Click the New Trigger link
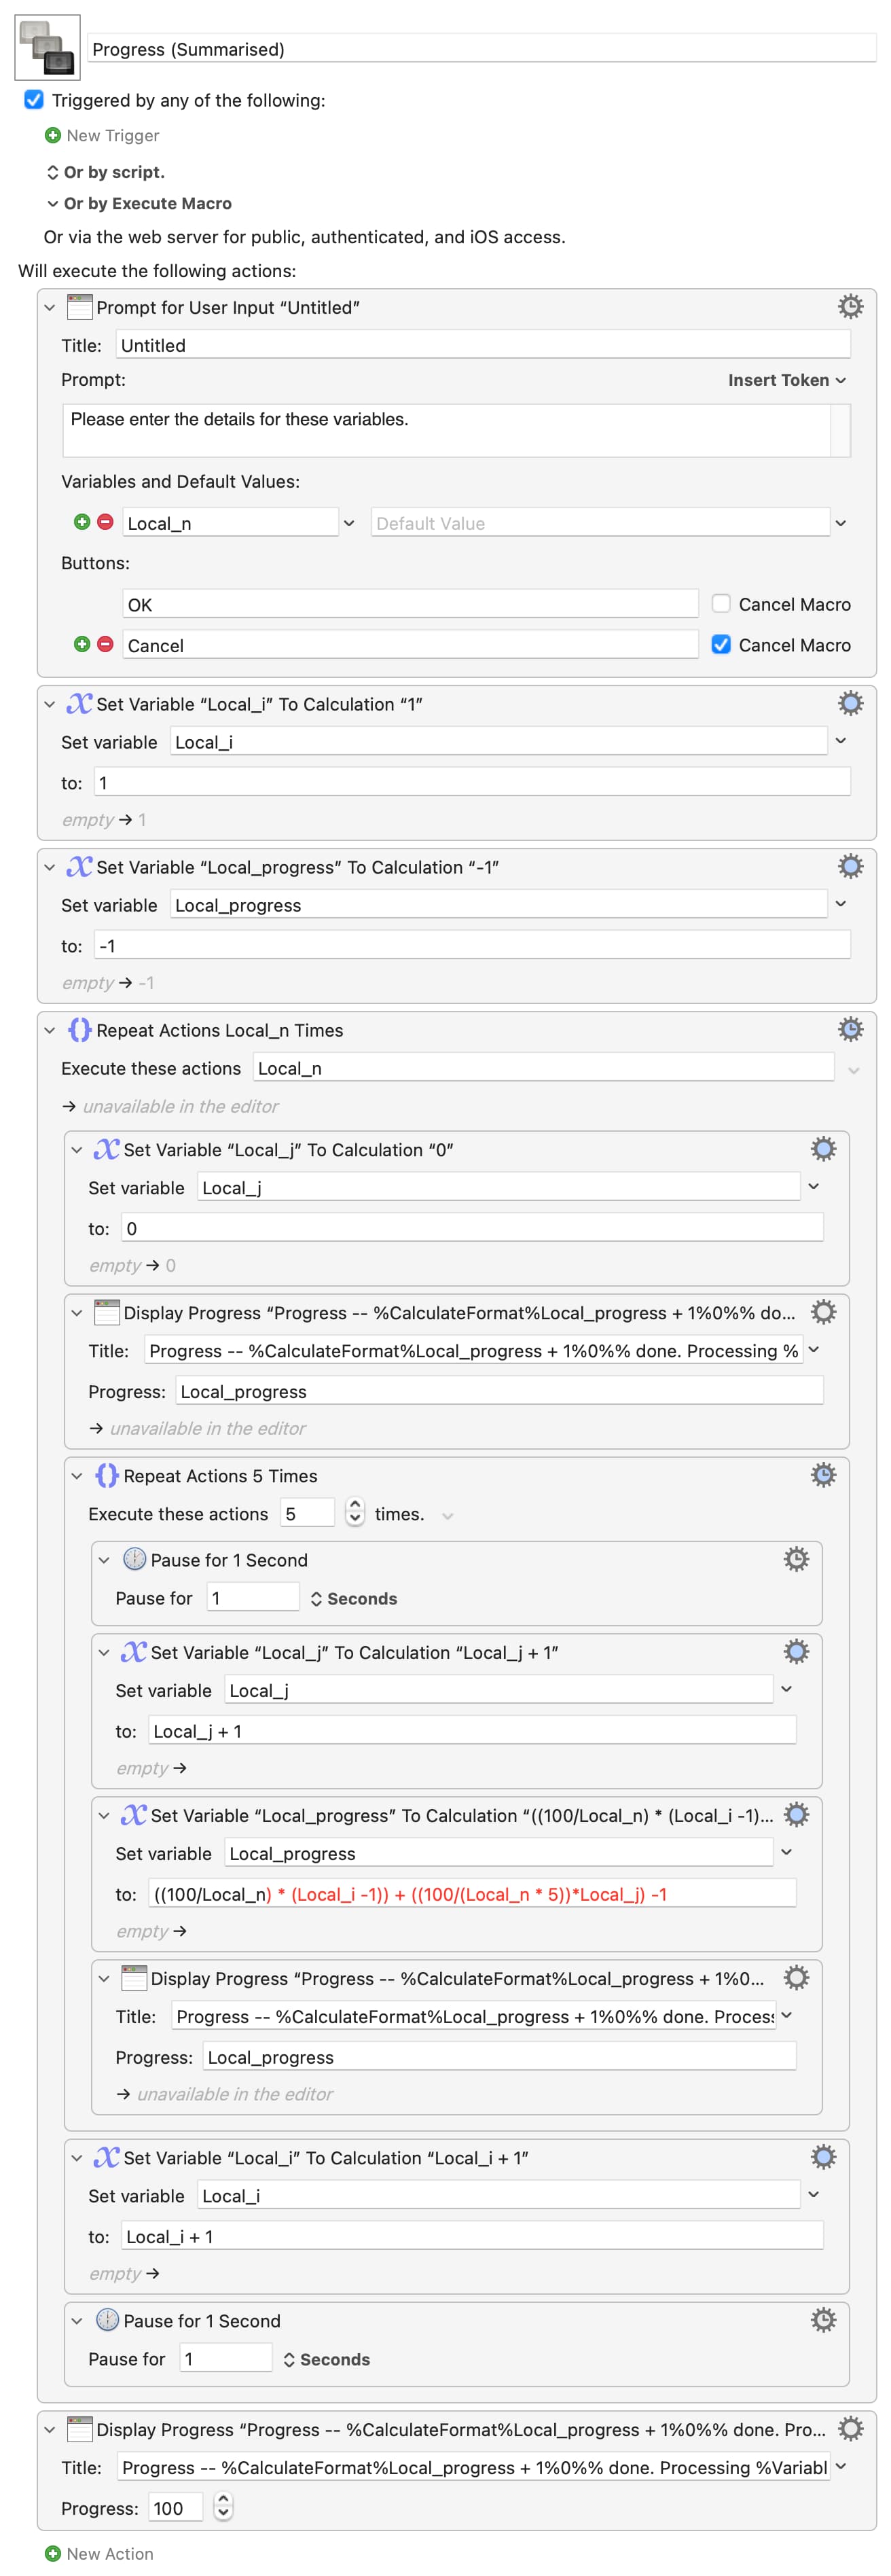Image resolution: width=891 pixels, height=2576 pixels. [112, 135]
